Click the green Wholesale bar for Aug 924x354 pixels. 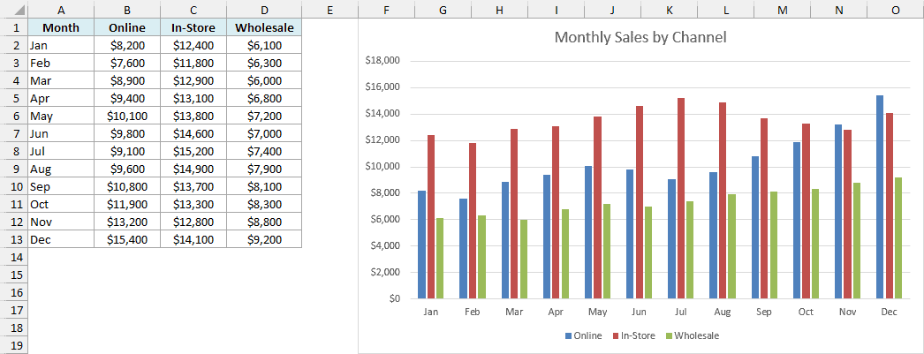731,246
